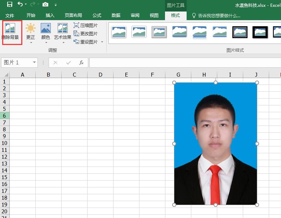The height and width of the screenshot is (218, 281).
Task: Switch to the 插入 ribbon tab
Action: click(x=50, y=15)
